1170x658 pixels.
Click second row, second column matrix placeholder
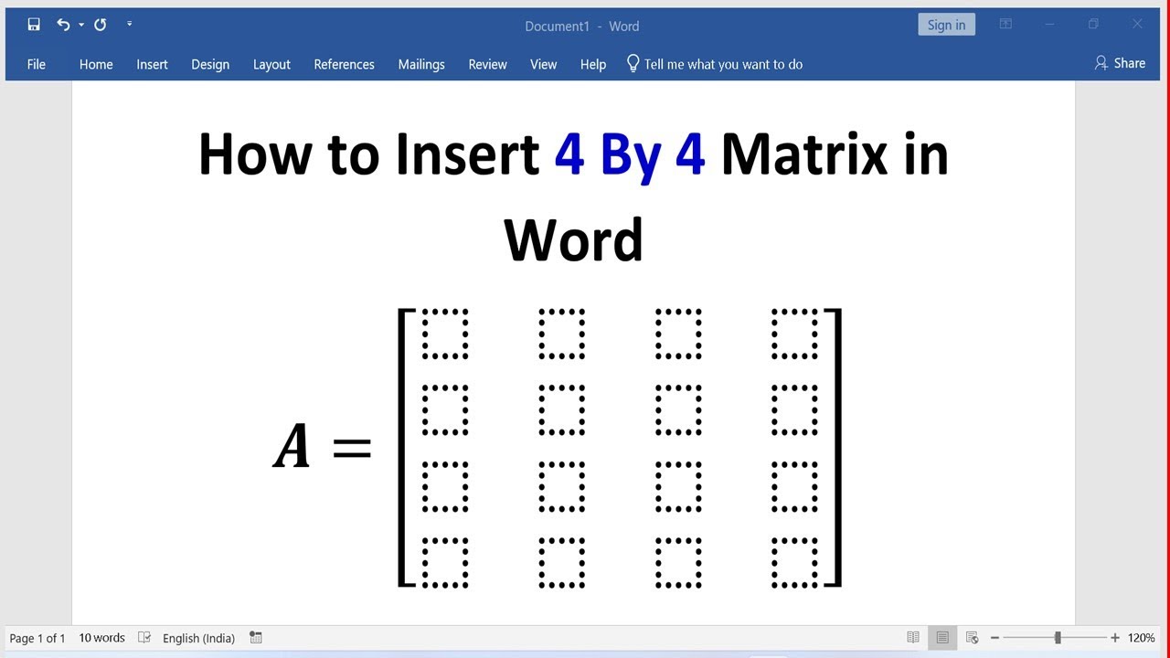[x=561, y=410]
